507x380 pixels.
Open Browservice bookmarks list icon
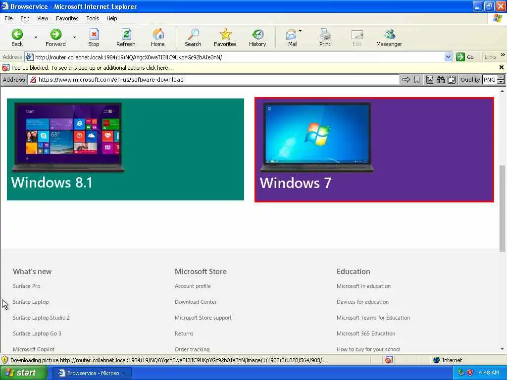430,80
